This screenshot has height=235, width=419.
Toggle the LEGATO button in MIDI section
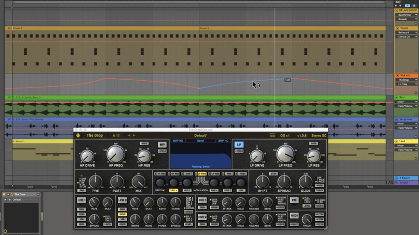tap(294, 224)
